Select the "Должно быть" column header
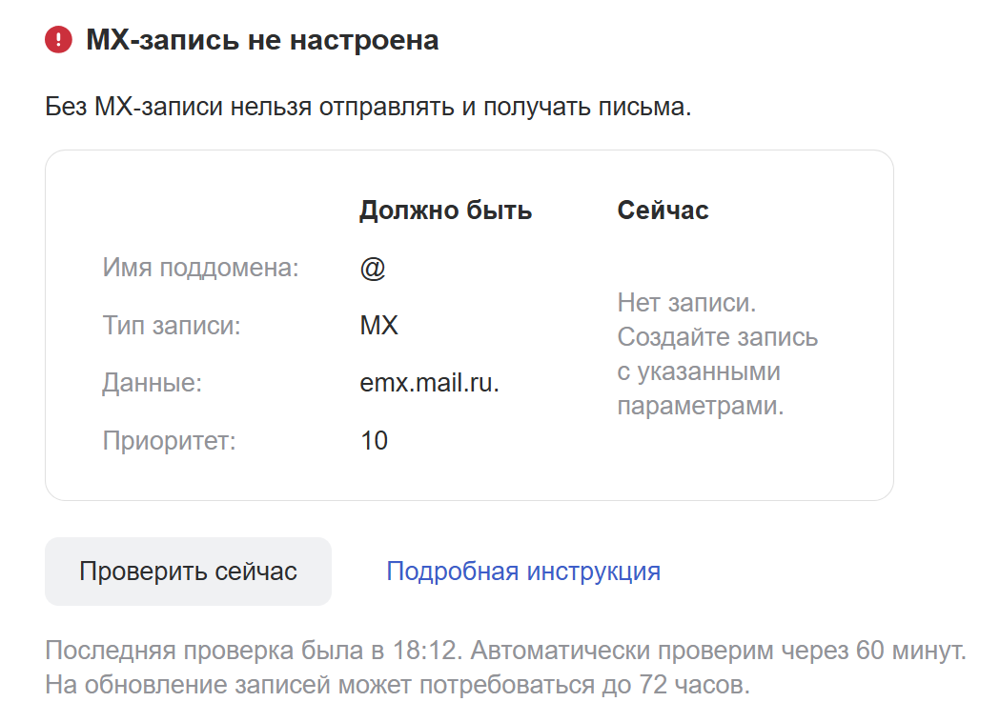The height and width of the screenshot is (722, 1000). pos(445,211)
